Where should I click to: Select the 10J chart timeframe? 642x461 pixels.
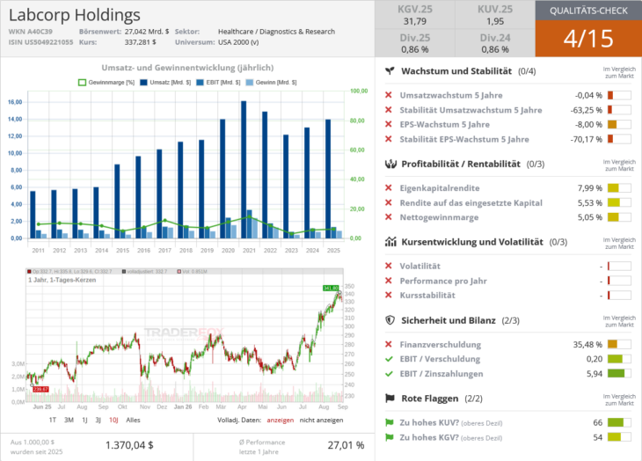113,420
